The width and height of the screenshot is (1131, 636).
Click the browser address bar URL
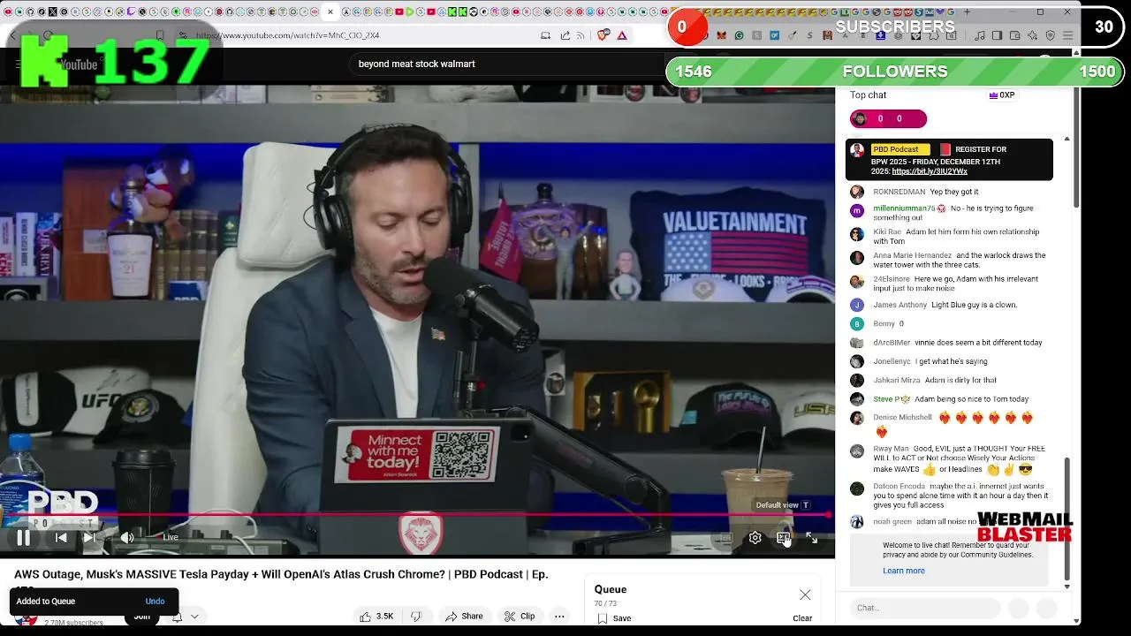pyautogui.click(x=288, y=35)
